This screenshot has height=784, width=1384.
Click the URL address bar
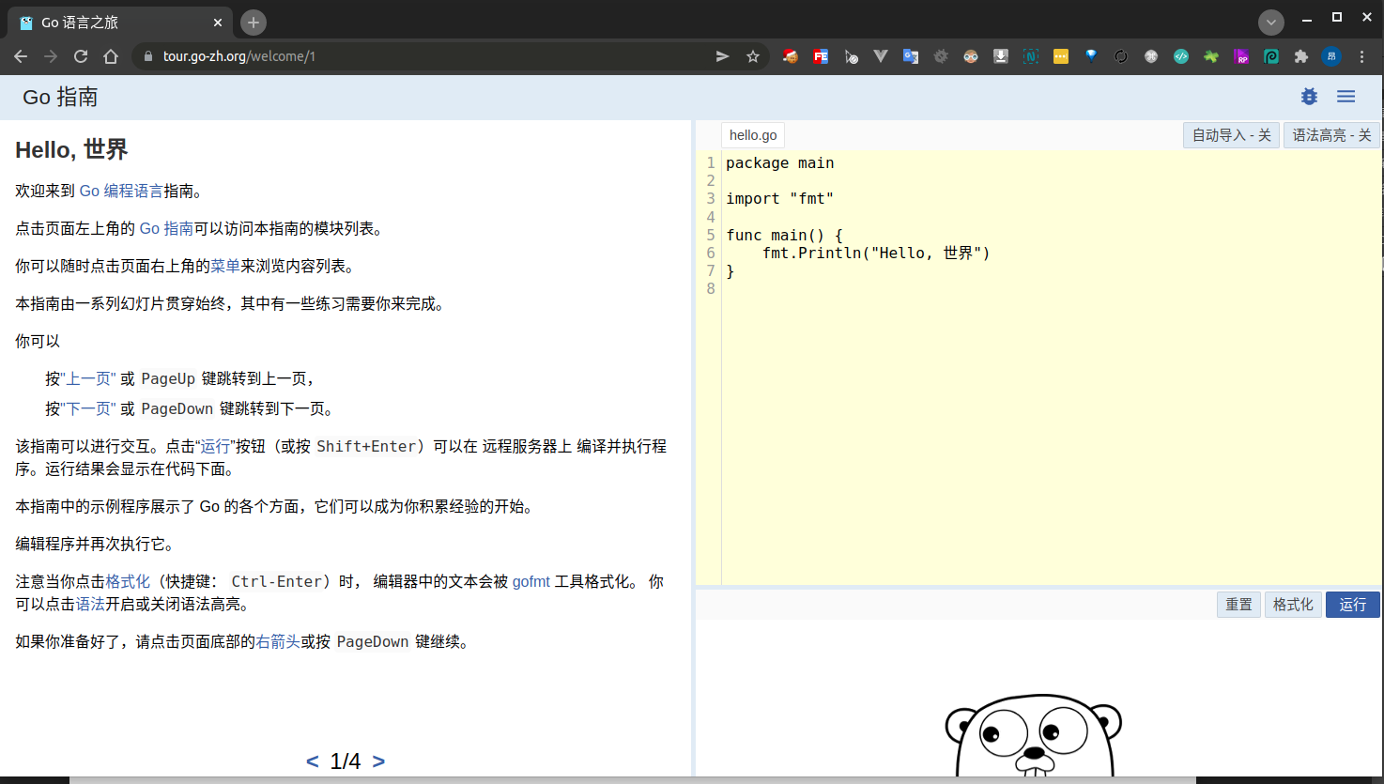pos(423,56)
